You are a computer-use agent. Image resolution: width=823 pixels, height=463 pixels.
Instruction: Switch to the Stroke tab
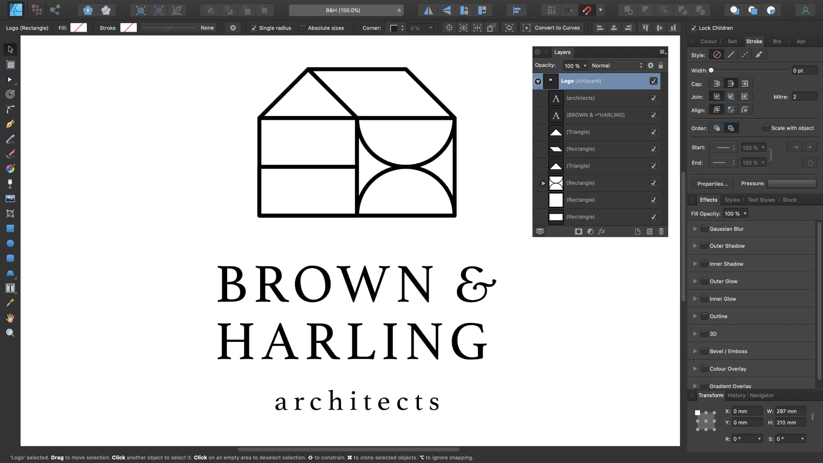click(755, 41)
